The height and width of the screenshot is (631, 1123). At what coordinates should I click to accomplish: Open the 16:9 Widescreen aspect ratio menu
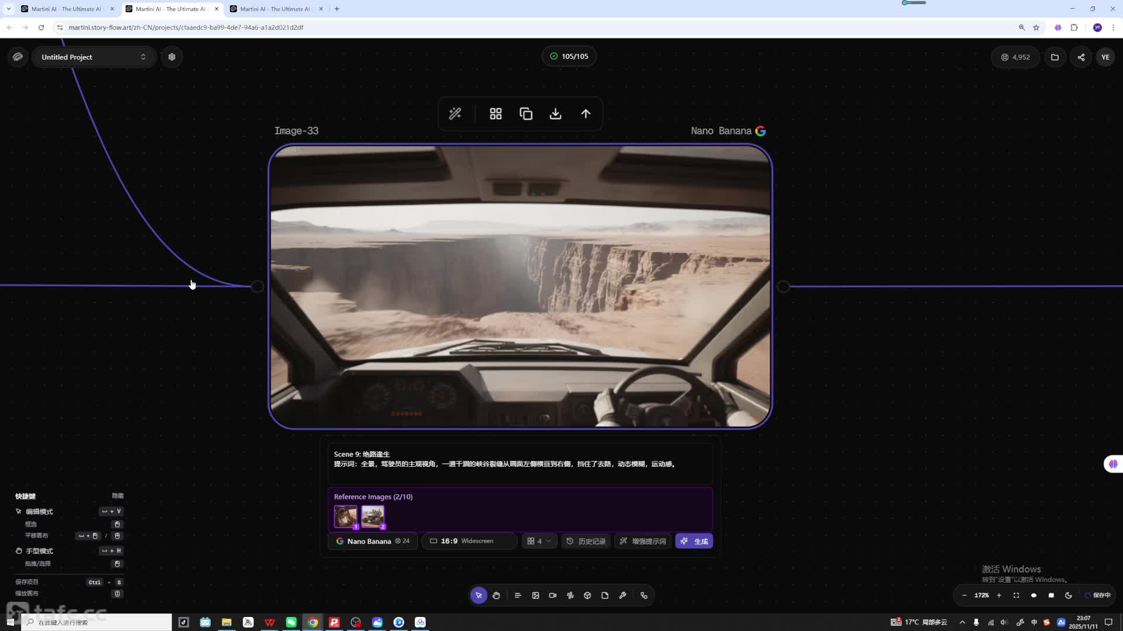point(469,541)
